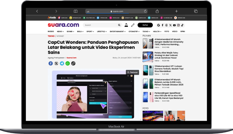Click the pencil write icon
This screenshot has height=134, width=233.
pos(133,25)
